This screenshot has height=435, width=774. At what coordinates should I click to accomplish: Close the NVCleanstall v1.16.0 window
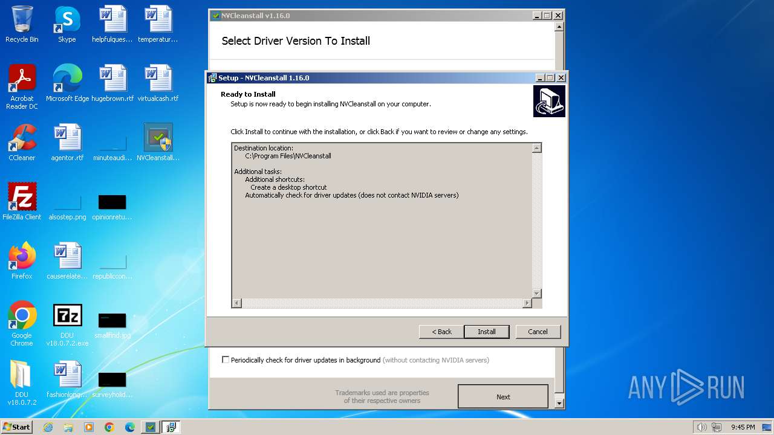click(558, 16)
